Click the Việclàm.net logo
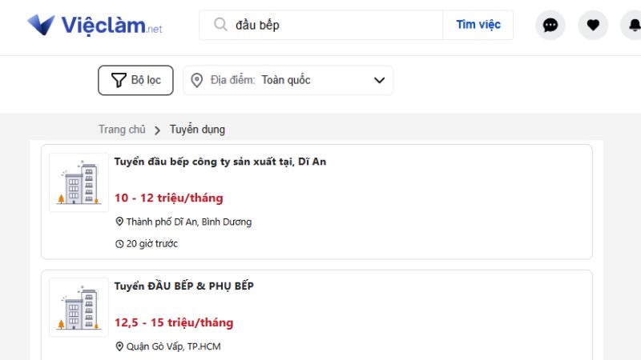This screenshot has width=641, height=360. pos(95,26)
